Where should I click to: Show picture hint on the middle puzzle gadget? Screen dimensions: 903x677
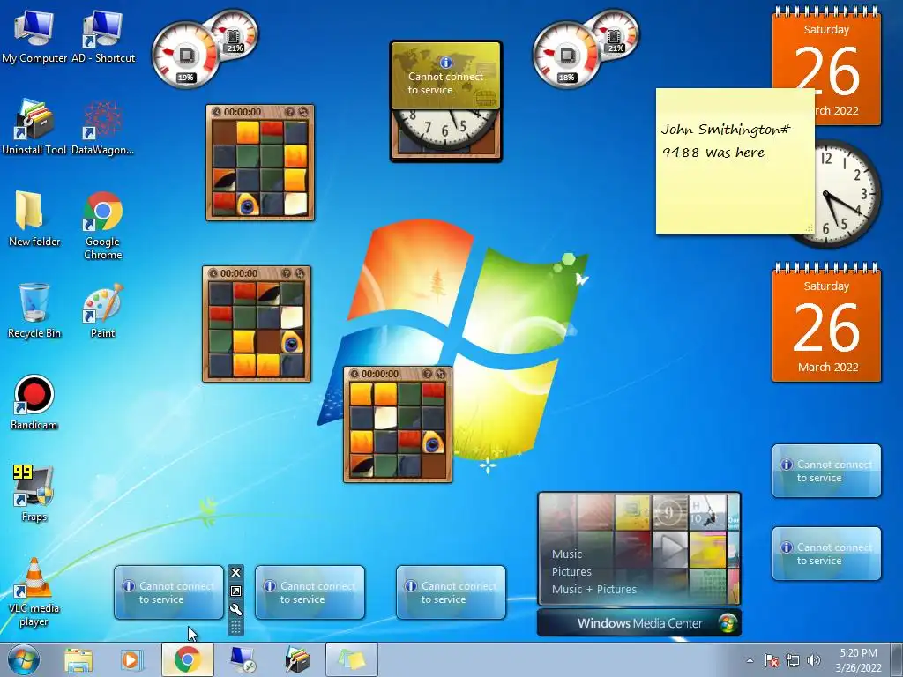coord(287,273)
